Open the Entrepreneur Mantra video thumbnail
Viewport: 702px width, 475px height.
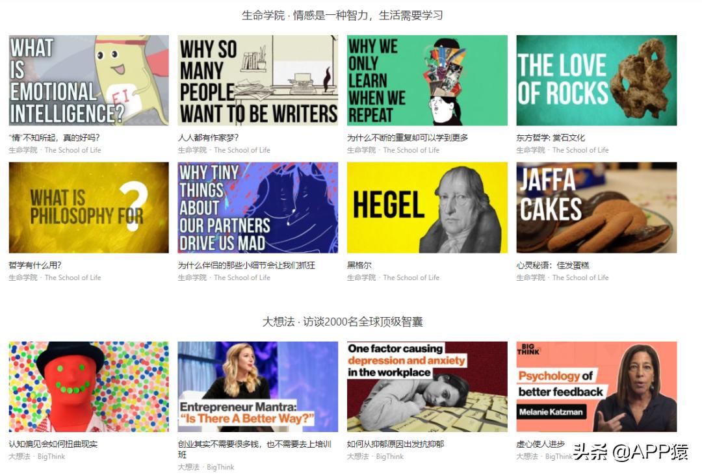pos(258,387)
